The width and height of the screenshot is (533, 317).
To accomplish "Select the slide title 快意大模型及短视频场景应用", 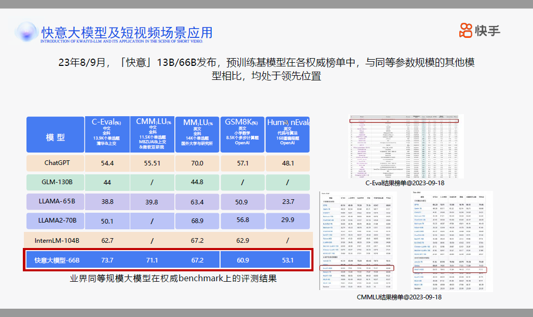I will pyautogui.click(x=127, y=33).
